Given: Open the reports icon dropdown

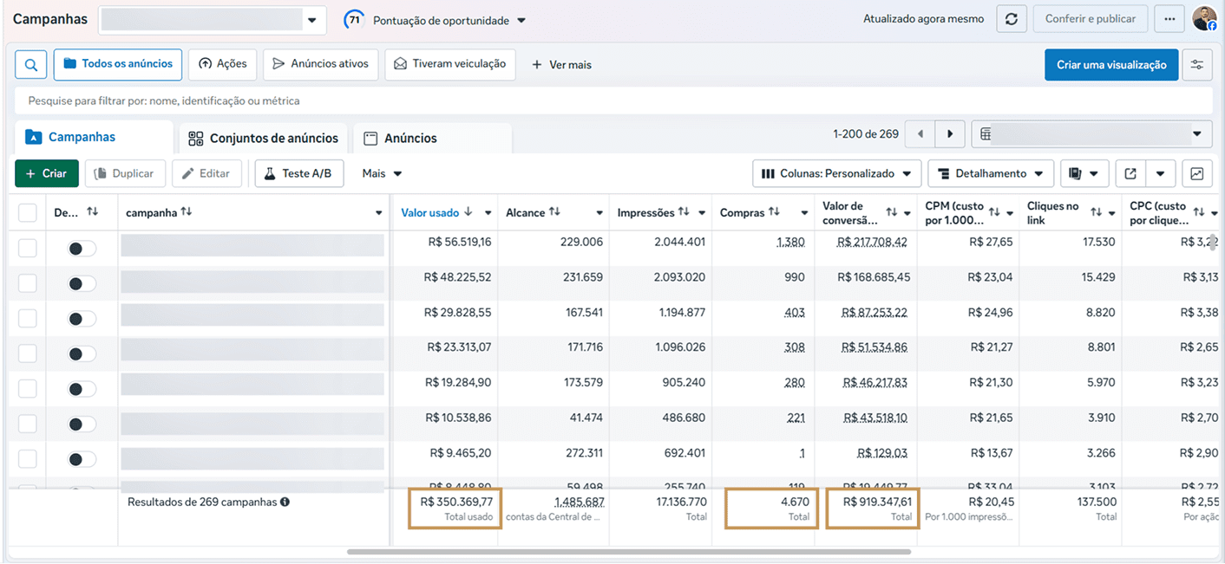Looking at the screenshot, I should pos(1084,173).
